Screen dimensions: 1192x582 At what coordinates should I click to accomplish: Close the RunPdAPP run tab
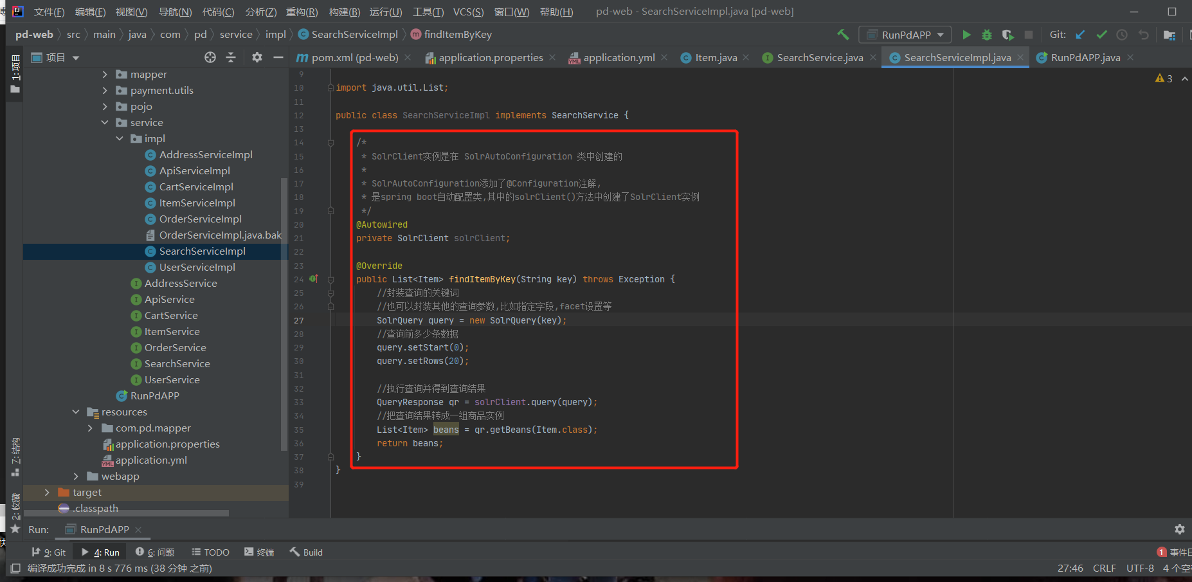point(138,530)
